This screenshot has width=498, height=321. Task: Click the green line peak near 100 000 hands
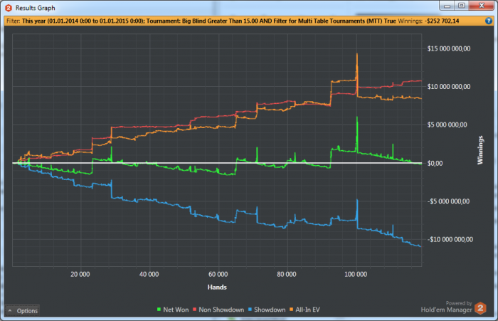(357, 117)
